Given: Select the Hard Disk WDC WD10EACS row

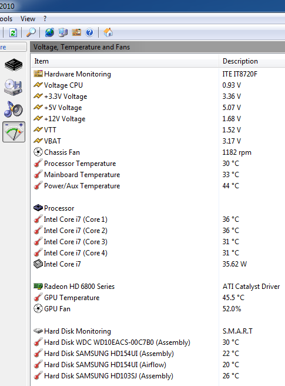Looking at the screenshot, I should coord(158,342).
